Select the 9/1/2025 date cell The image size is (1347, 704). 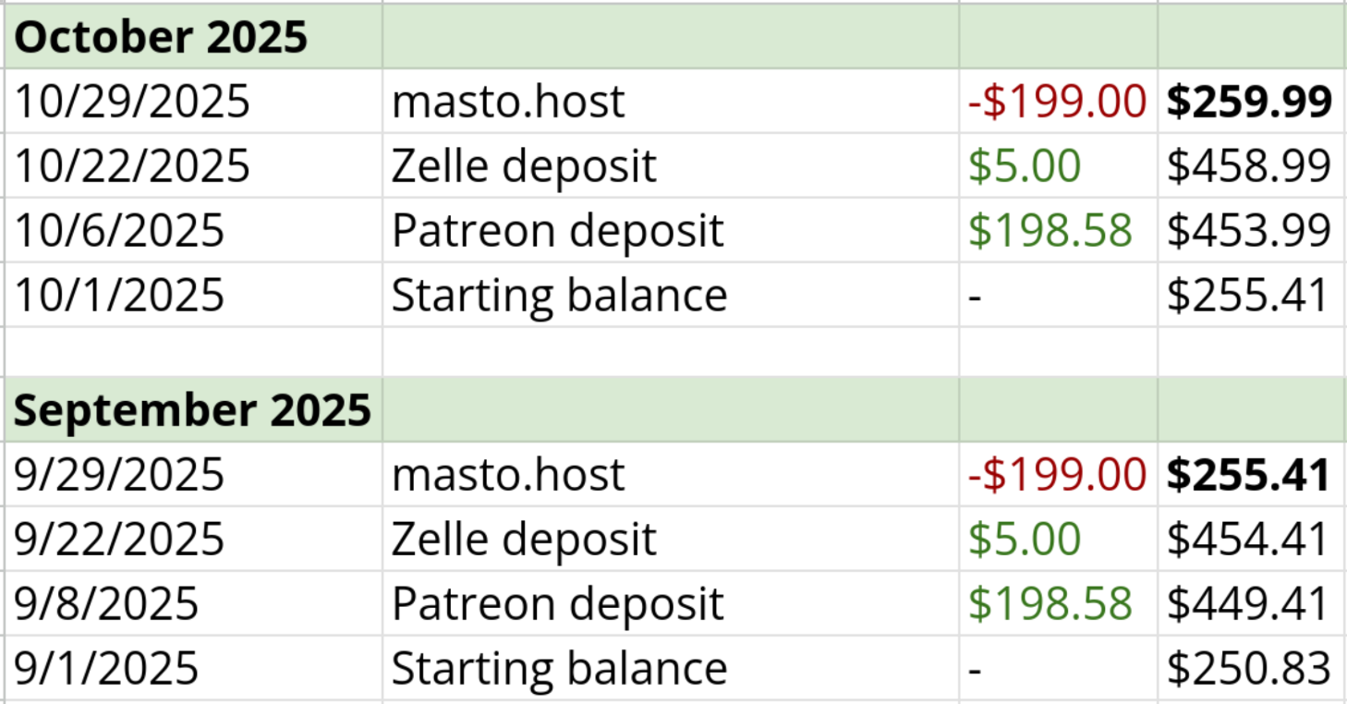[106, 669]
